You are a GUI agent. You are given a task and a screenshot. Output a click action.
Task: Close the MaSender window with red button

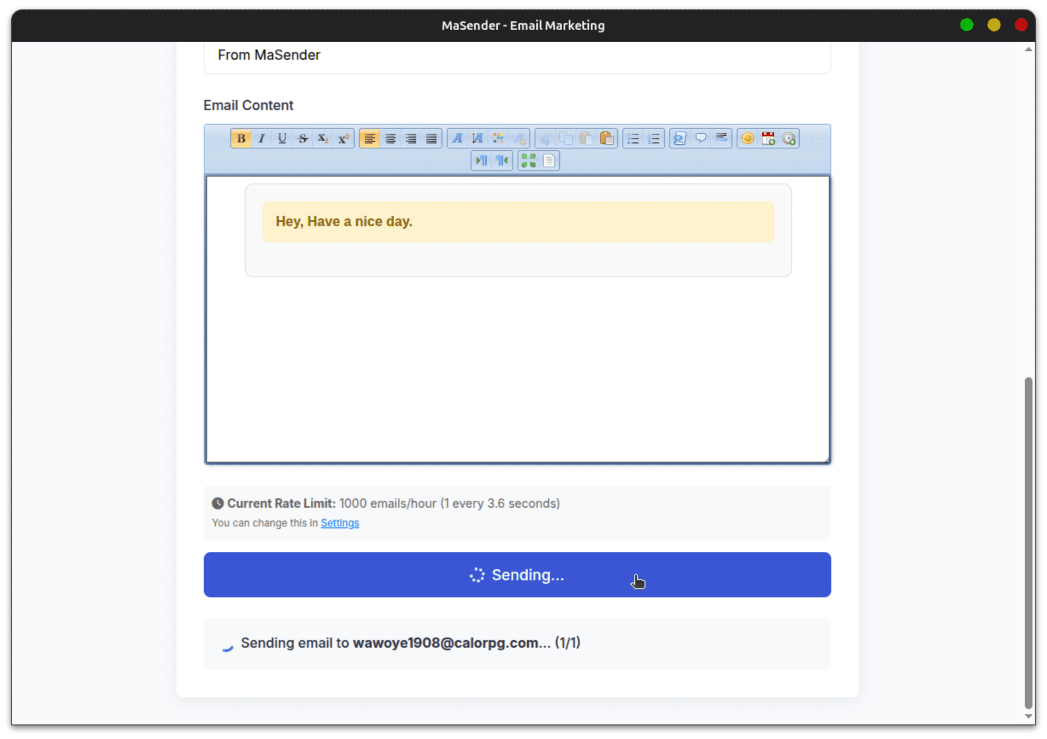pos(1021,25)
